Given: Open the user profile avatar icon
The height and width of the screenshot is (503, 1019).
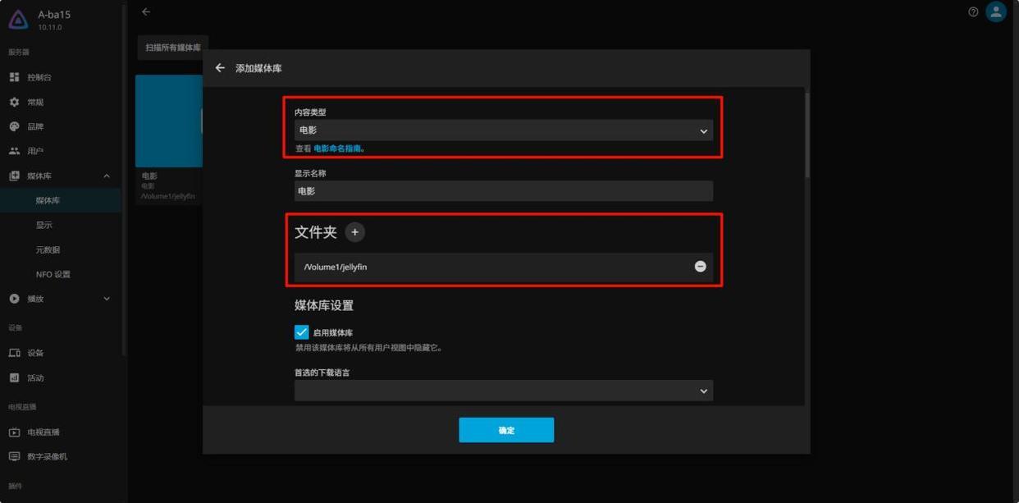Looking at the screenshot, I should point(995,11).
